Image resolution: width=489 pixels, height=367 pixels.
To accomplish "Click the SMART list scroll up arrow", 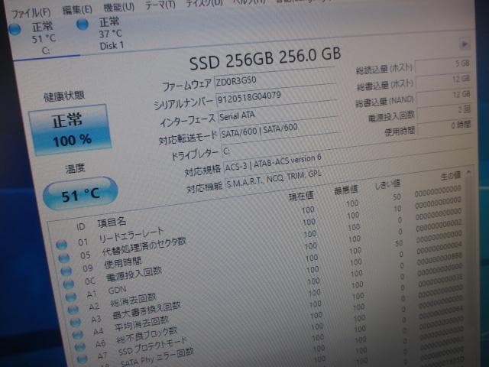I will click(468, 172).
